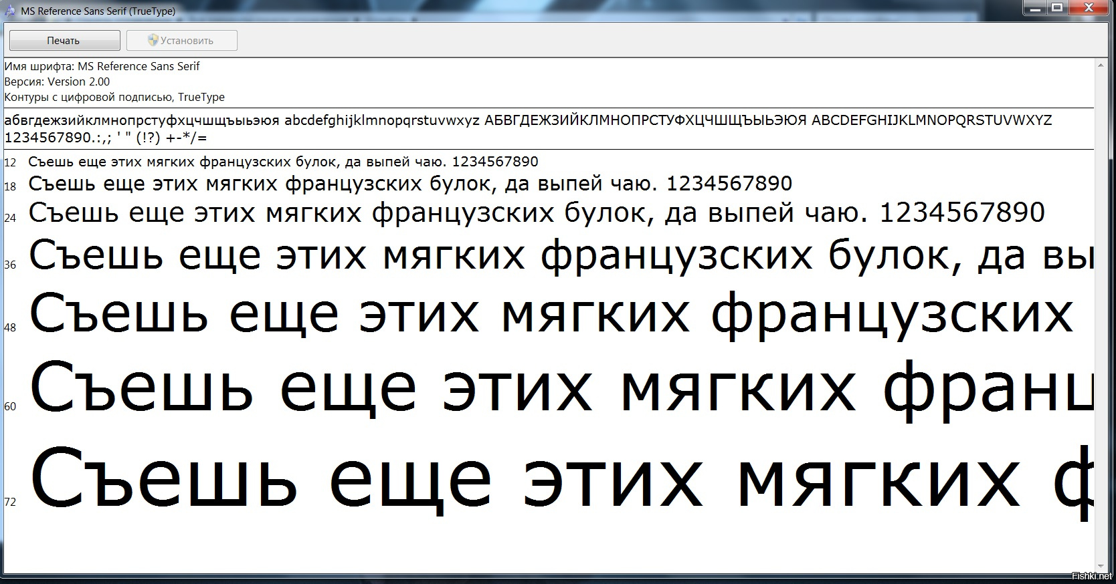The width and height of the screenshot is (1116, 584).
Task: Click the 18-point sample sentence
Action: pyautogui.click(x=410, y=184)
